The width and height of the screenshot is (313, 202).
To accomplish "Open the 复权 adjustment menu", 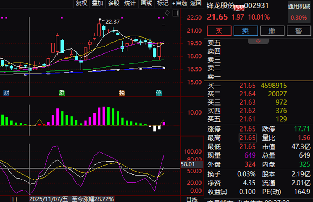I will click(81, 3).
